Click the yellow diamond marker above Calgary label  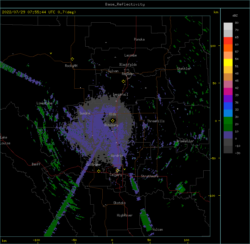pos(117,171)
